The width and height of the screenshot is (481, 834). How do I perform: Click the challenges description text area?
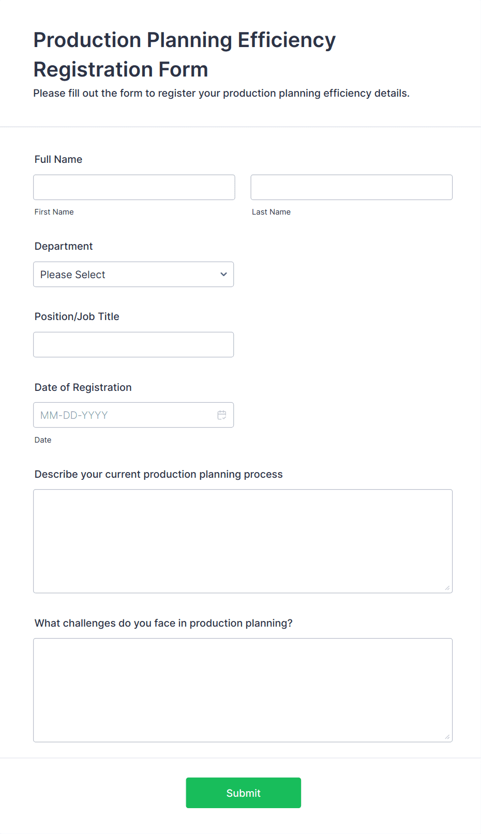243,690
